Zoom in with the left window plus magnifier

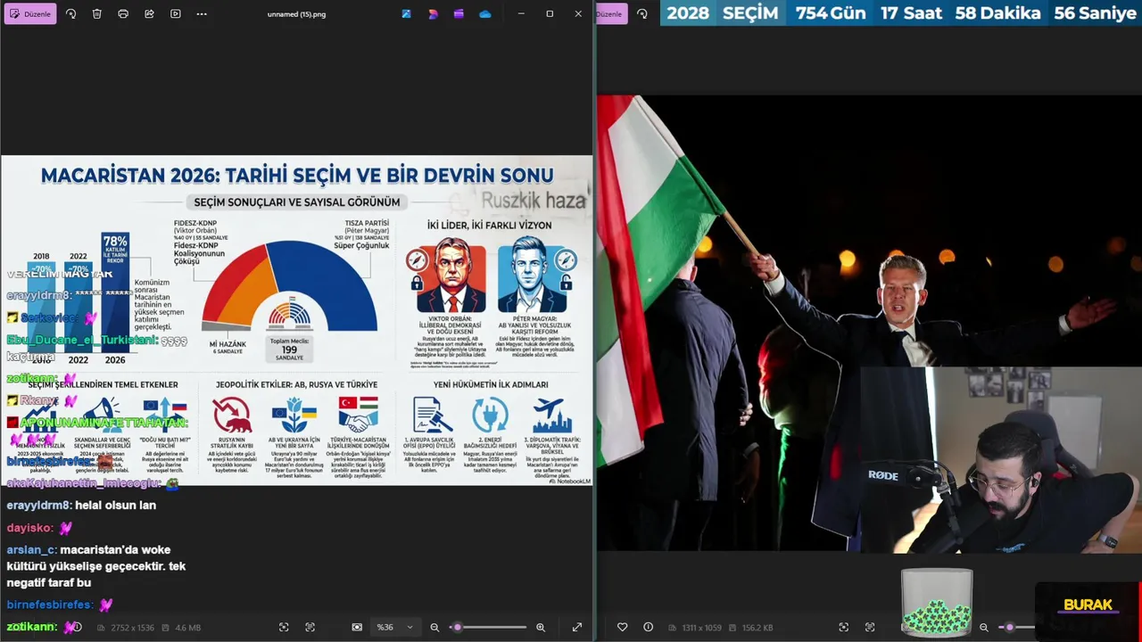click(x=540, y=627)
